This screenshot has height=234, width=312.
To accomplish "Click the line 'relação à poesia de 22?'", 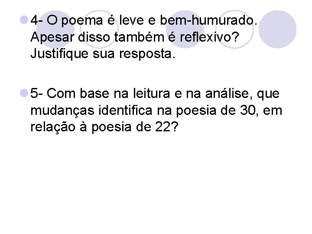I will [104, 127].
